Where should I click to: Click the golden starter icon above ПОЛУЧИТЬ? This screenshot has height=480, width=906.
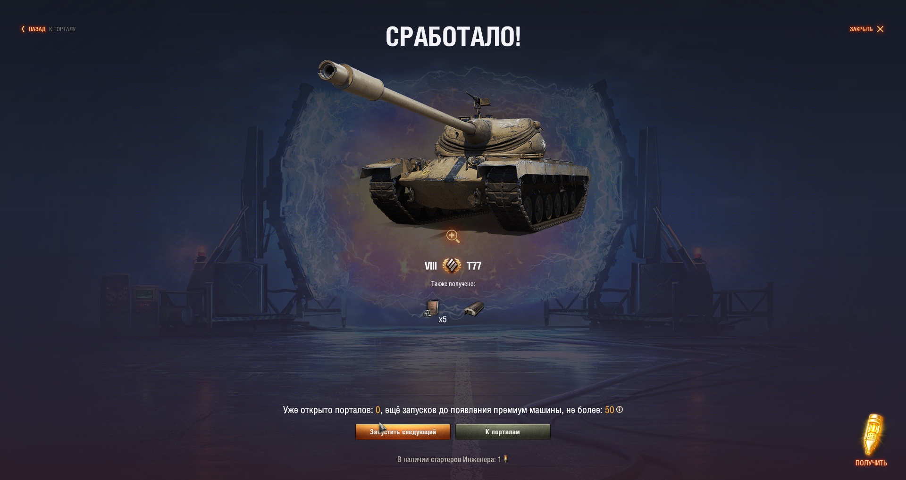coord(873,434)
